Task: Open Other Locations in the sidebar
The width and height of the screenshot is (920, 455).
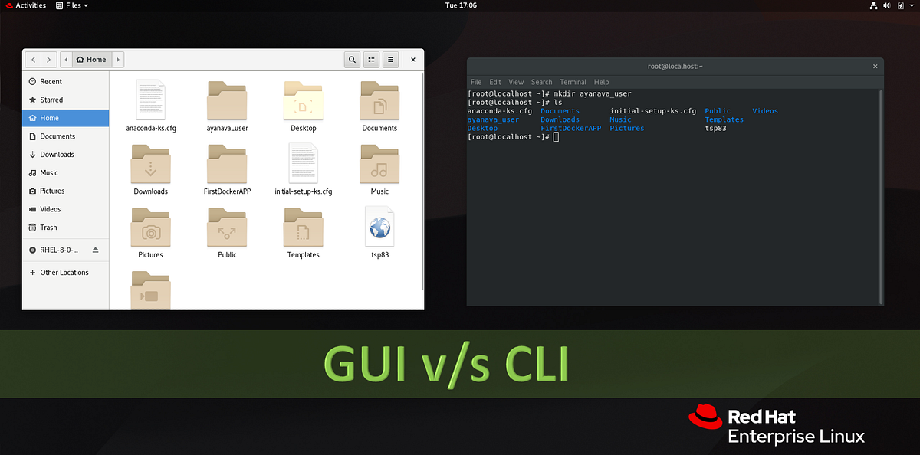Action: tap(64, 272)
